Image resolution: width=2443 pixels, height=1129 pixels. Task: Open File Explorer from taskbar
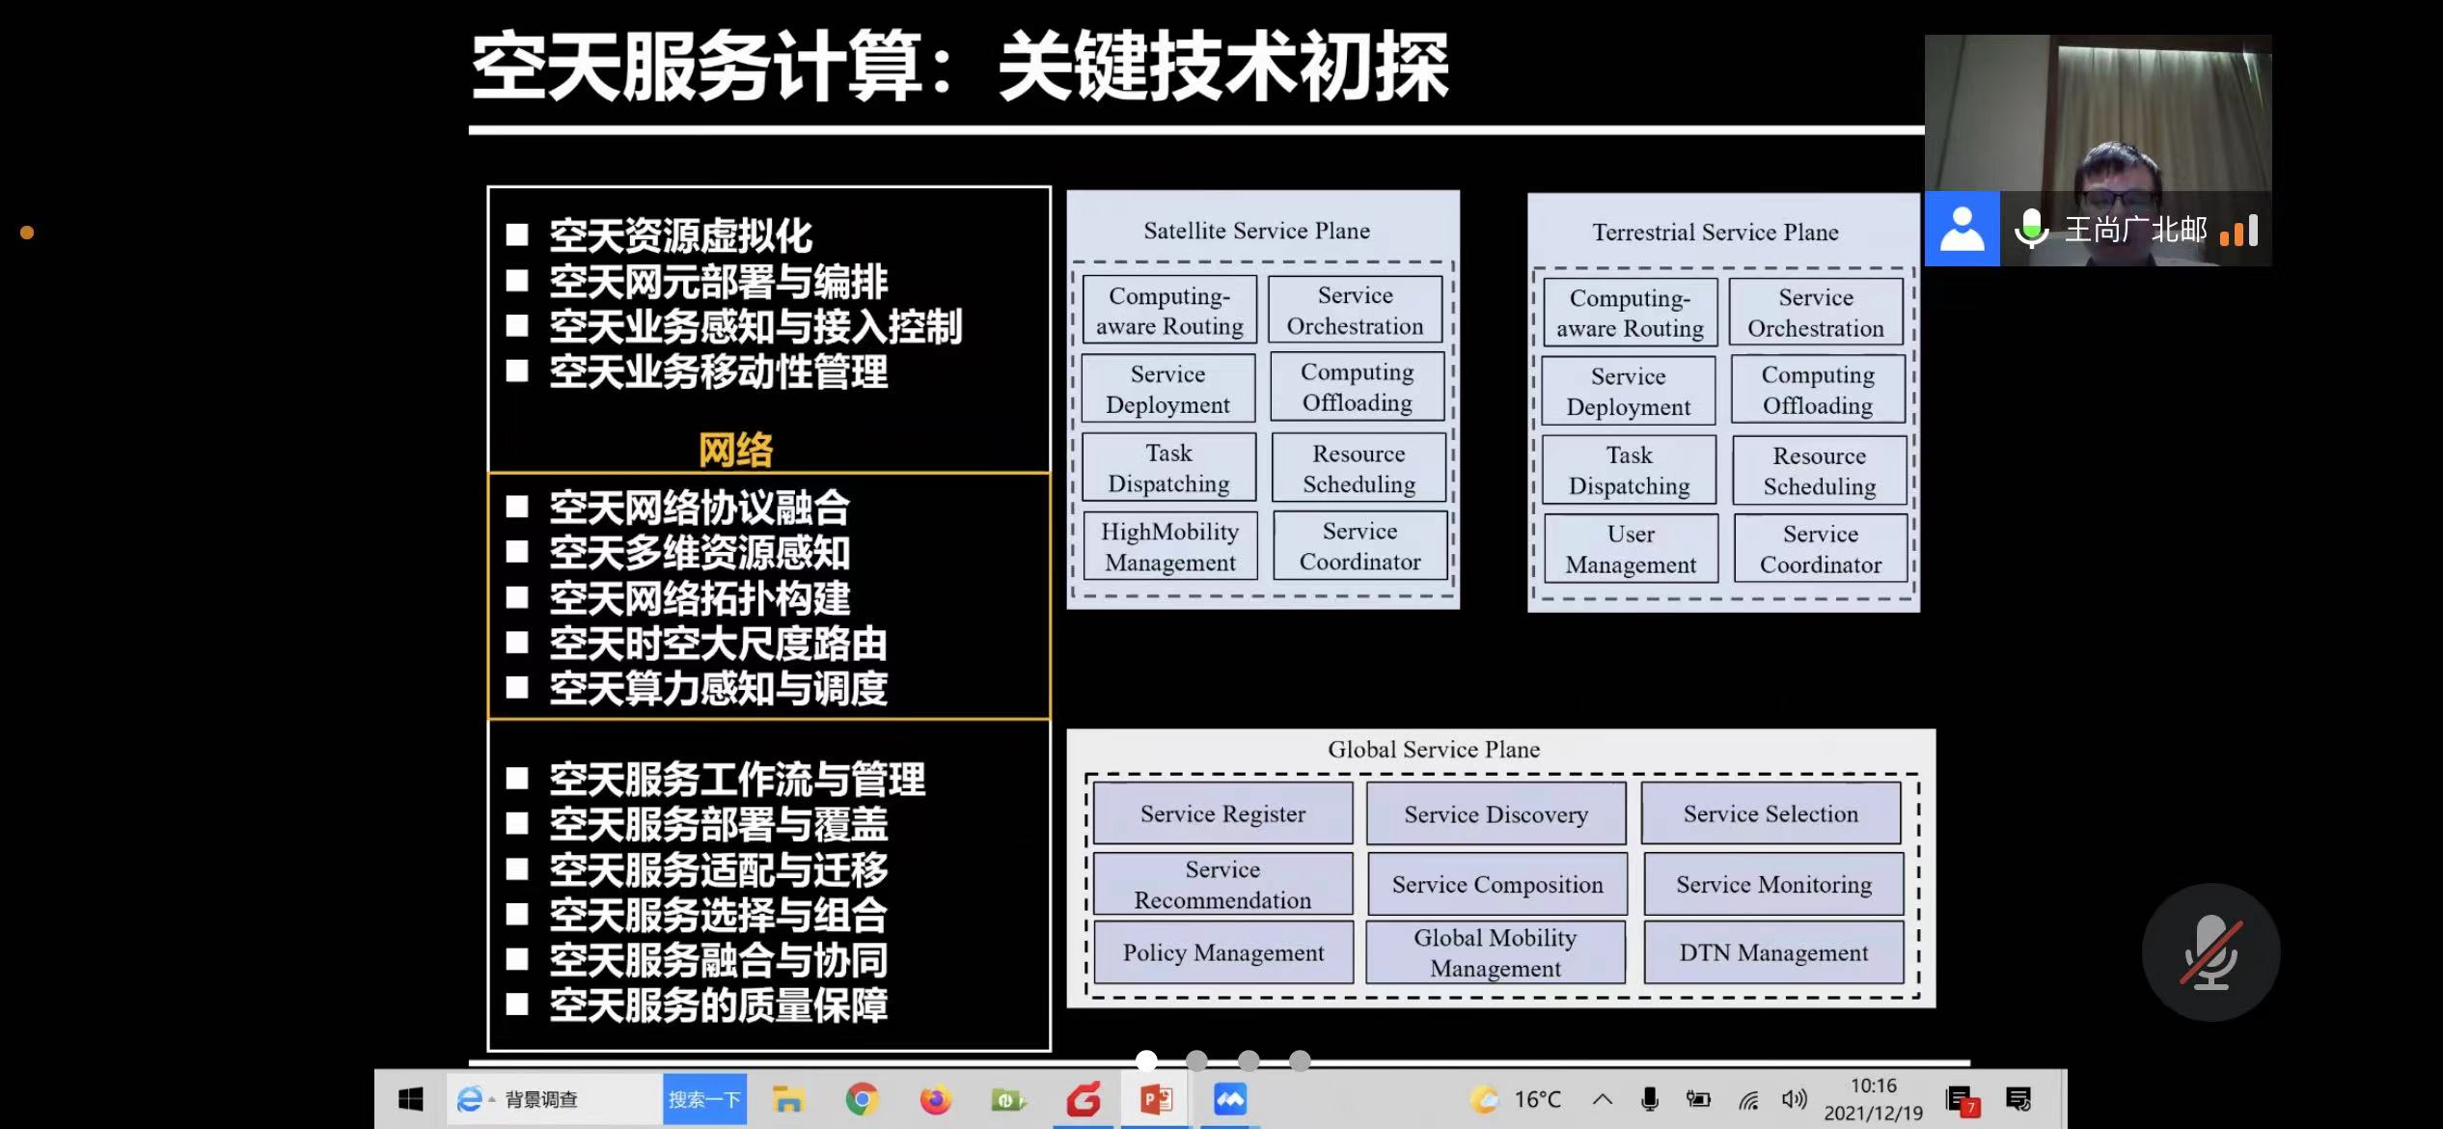[787, 1099]
